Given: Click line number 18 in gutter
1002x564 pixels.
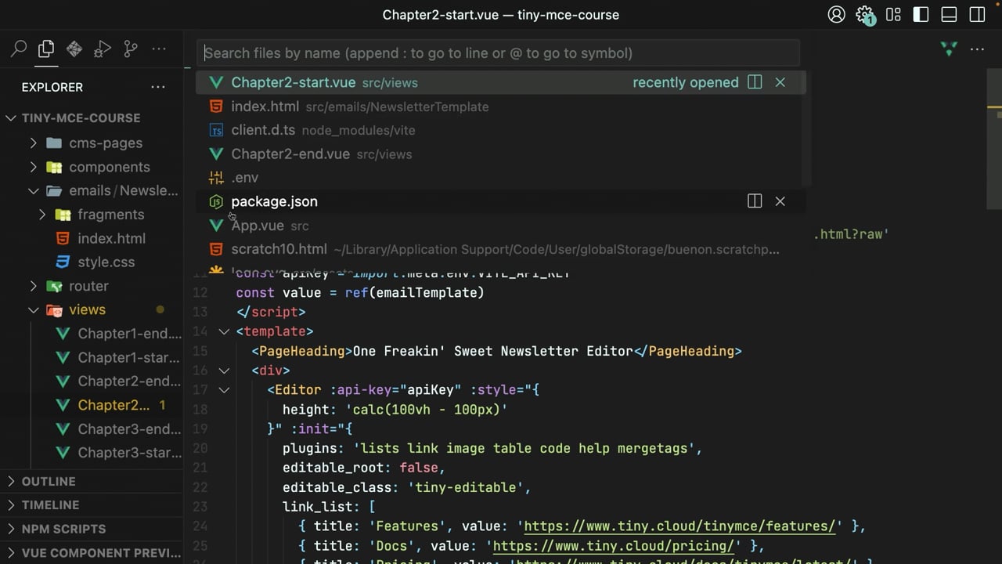Looking at the screenshot, I should pyautogui.click(x=200, y=410).
